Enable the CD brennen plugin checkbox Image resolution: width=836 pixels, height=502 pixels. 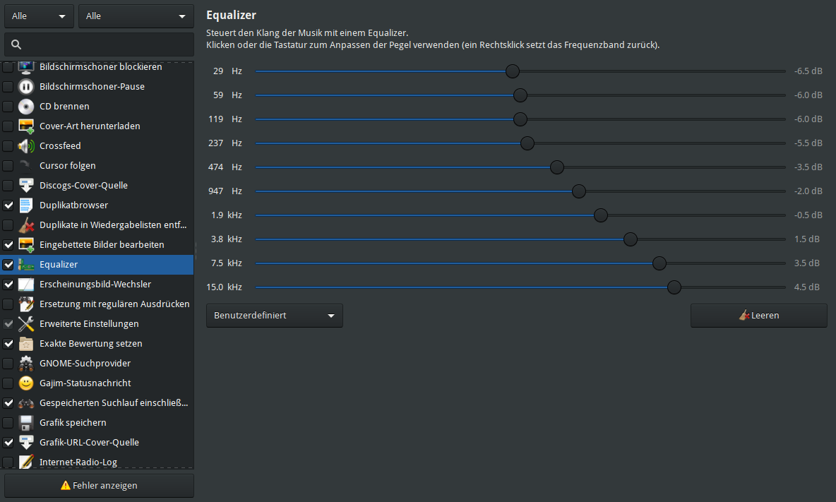pyautogui.click(x=8, y=106)
